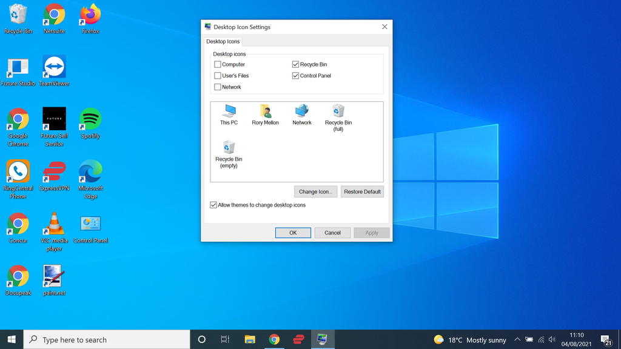Image resolution: width=621 pixels, height=349 pixels.
Task: Disable the Control Panel checkbox
Action: pos(295,75)
